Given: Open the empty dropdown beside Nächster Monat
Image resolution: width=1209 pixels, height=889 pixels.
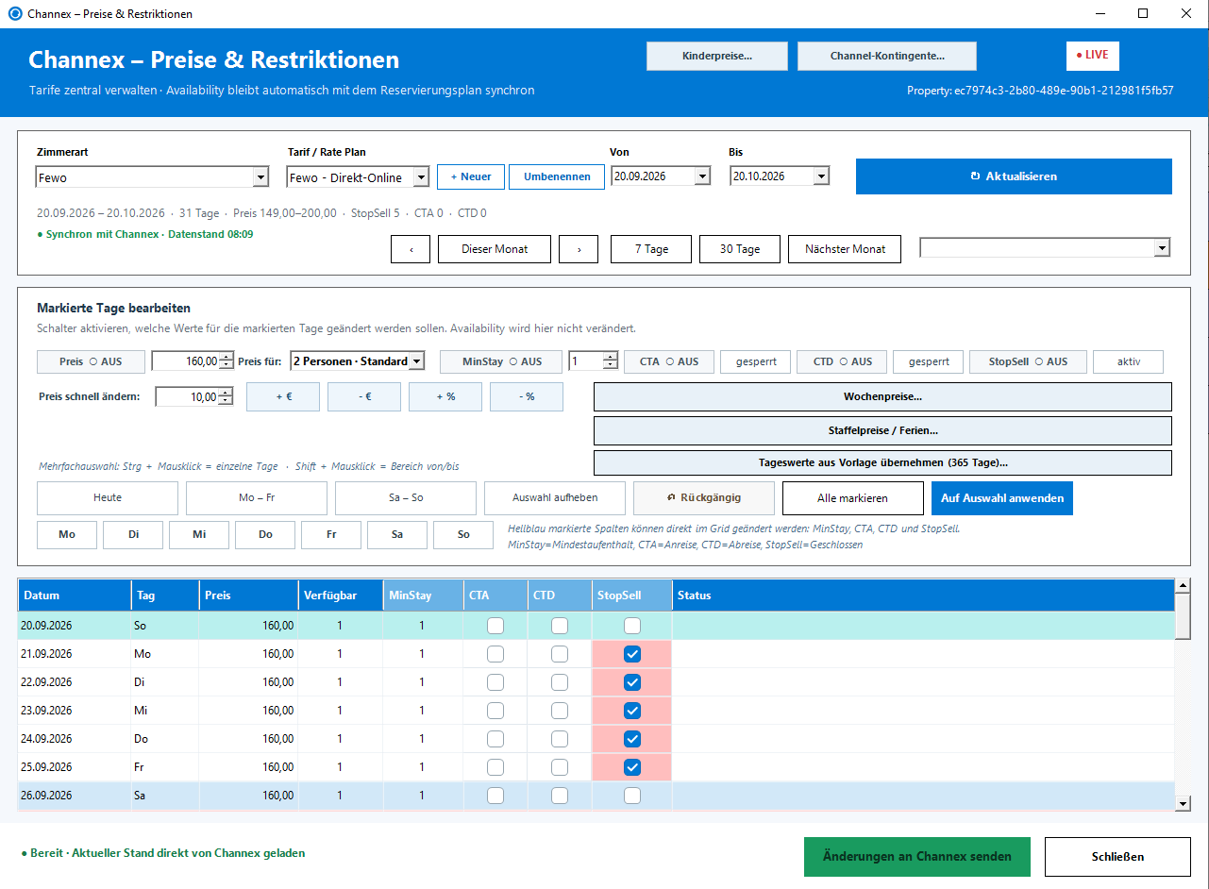Looking at the screenshot, I should tap(1162, 247).
